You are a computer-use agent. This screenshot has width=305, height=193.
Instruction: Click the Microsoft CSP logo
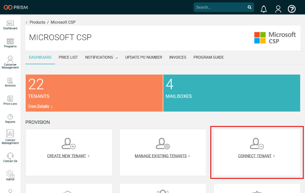(x=275, y=38)
